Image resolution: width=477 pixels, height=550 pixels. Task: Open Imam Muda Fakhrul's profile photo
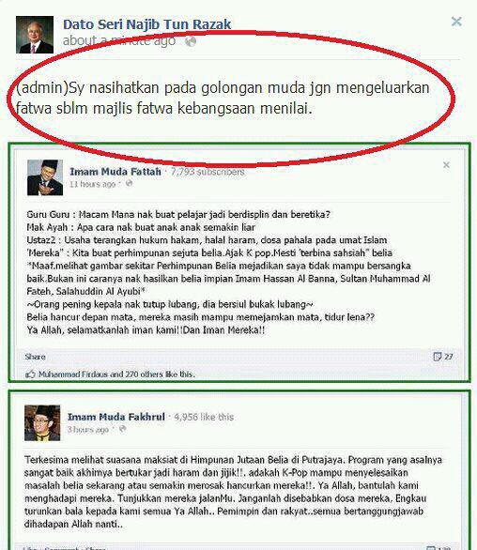coord(42,423)
